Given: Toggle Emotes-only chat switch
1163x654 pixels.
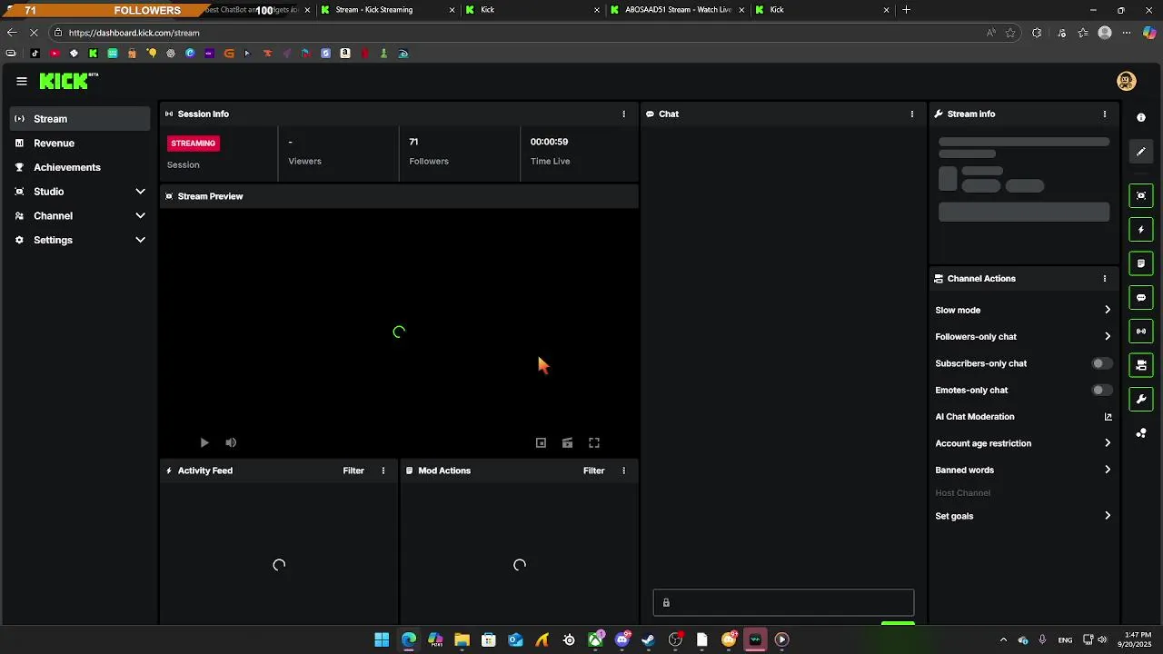Looking at the screenshot, I should coord(1101,391).
